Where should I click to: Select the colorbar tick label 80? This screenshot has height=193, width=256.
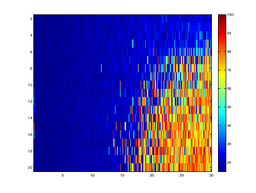(x=229, y=52)
